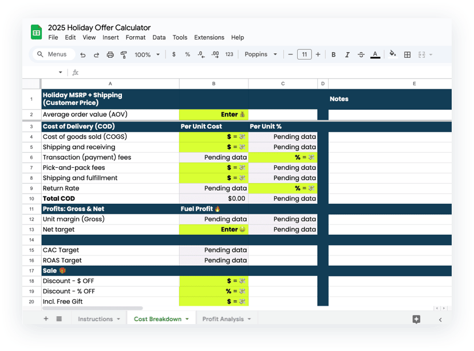The height and width of the screenshot is (351, 474).
Task: Toggle italic text formatting
Action: (347, 55)
